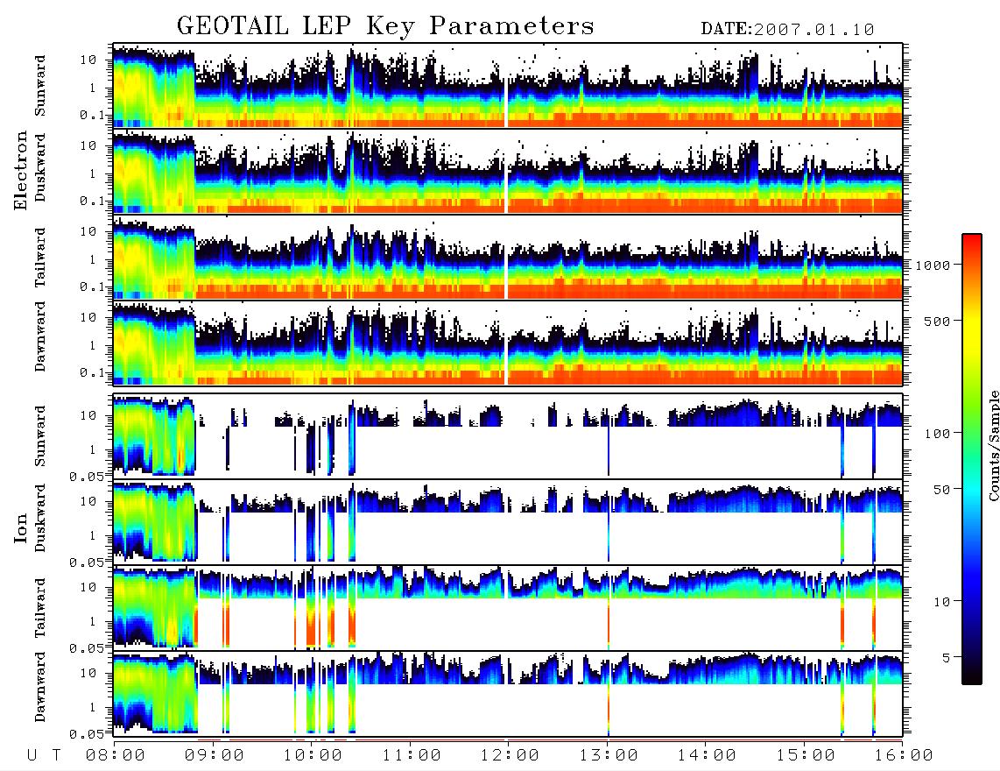Click the '14:00' time axis label

[706, 755]
